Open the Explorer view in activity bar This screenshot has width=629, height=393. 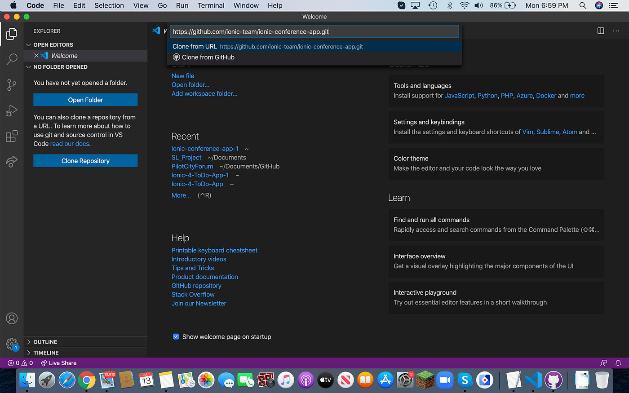[x=12, y=34]
